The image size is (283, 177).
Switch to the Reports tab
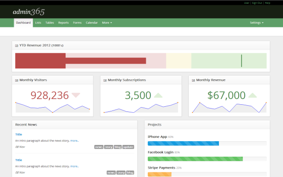pyautogui.click(x=63, y=23)
